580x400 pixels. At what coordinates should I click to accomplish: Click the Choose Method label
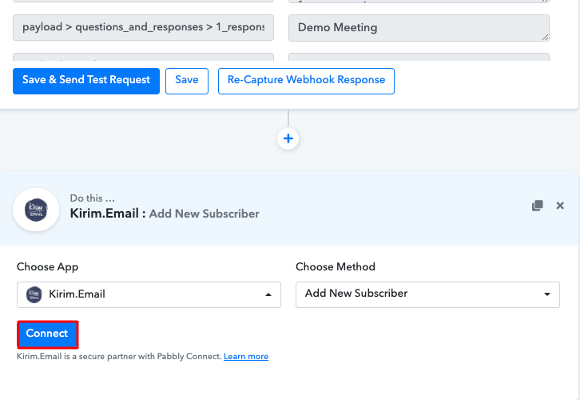(336, 266)
